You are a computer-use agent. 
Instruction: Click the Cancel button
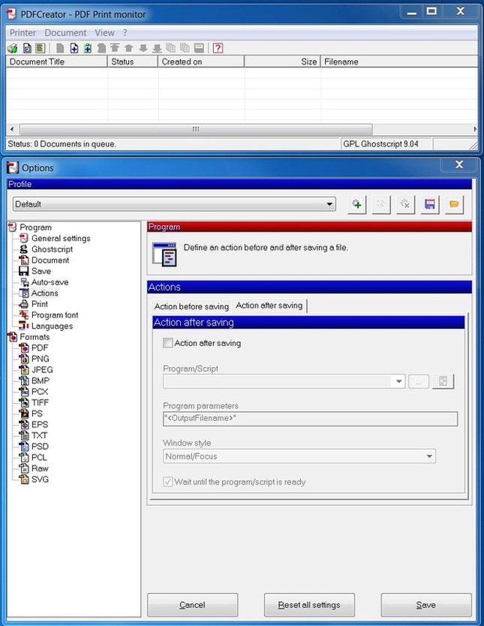[192, 605]
